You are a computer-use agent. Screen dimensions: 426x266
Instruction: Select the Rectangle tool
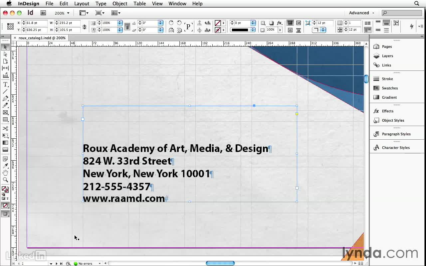click(5, 120)
